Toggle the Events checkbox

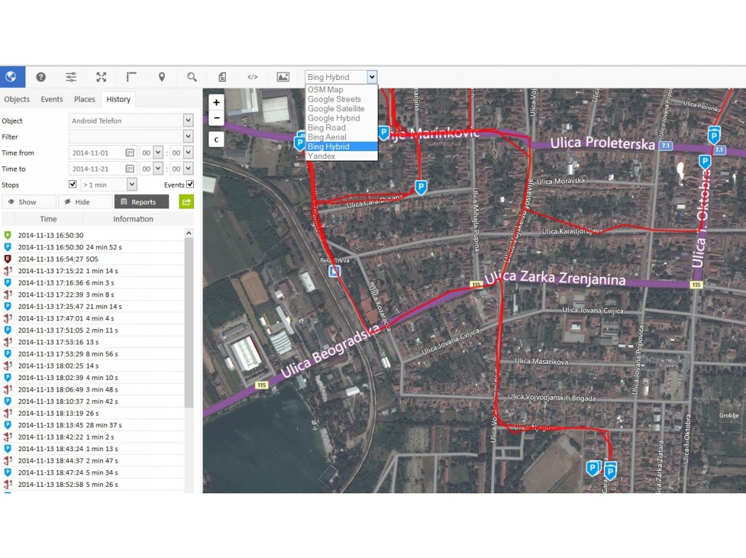click(190, 184)
